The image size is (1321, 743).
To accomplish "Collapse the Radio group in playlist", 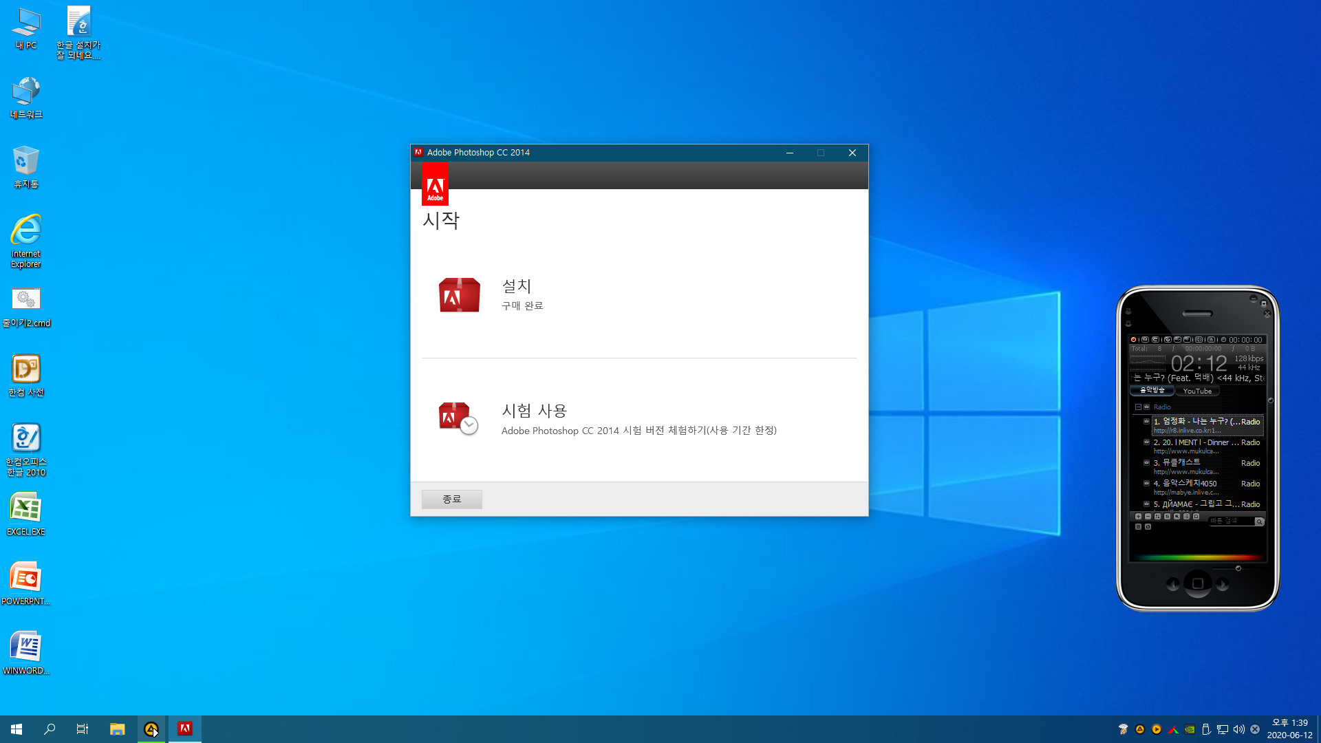I will pyautogui.click(x=1138, y=407).
